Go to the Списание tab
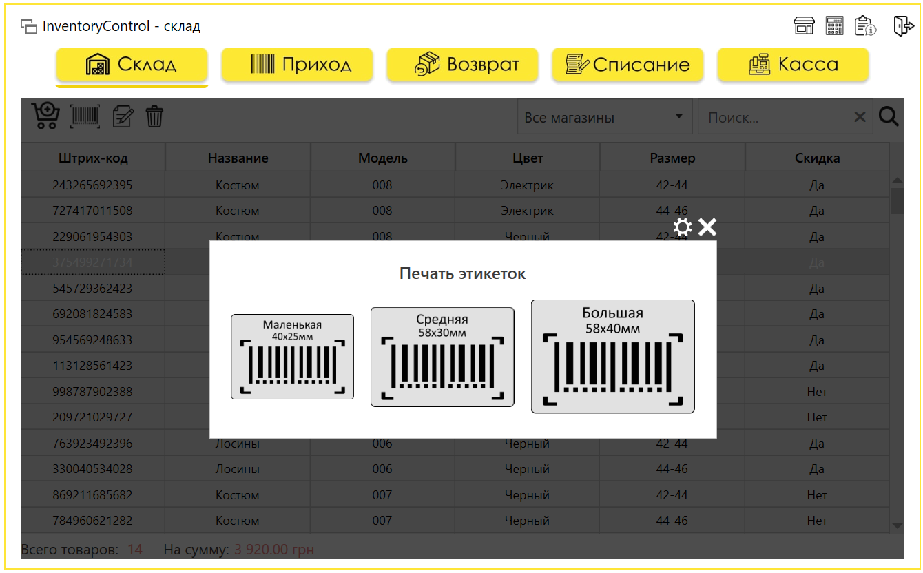The height and width of the screenshot is (573, 923). (x=628, y=65)
